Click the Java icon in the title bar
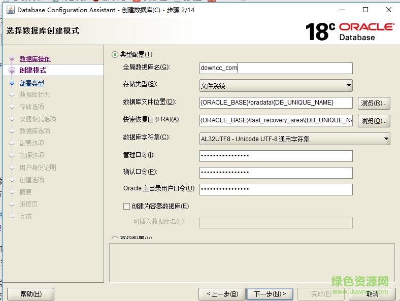Viewport: 400px width, 301px height. (x=10, y=10)
